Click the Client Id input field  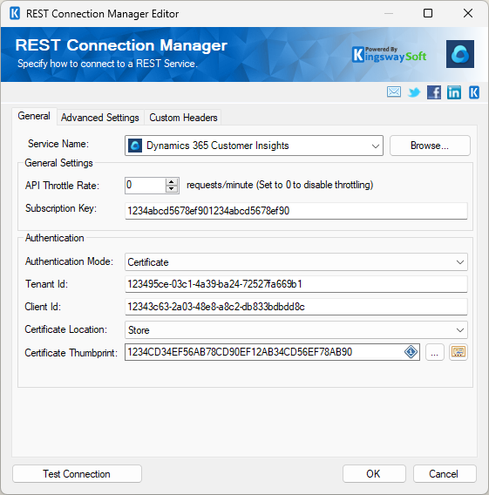coord(296,307)
